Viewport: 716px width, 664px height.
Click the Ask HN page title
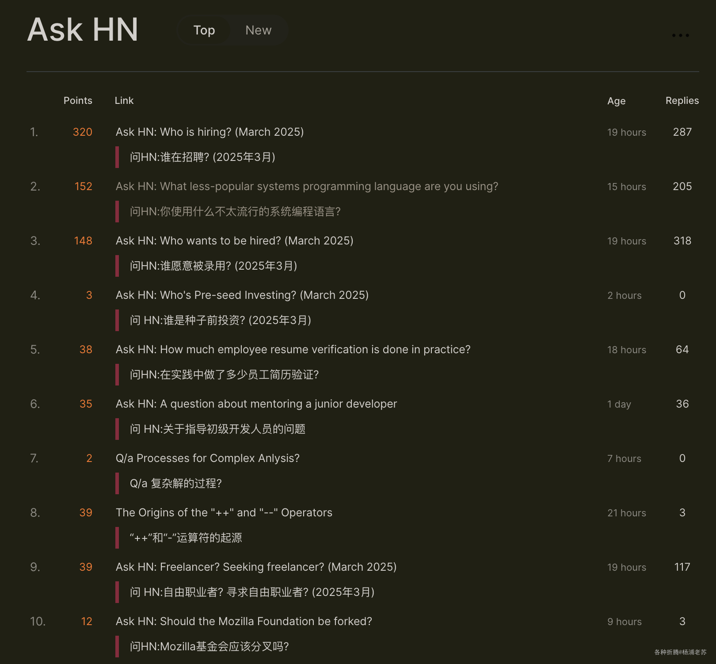[82, 29]
